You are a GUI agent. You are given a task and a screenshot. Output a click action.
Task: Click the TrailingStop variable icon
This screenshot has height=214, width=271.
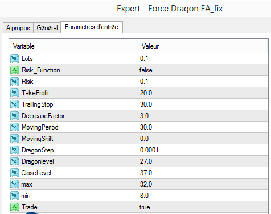coord(15,104)
